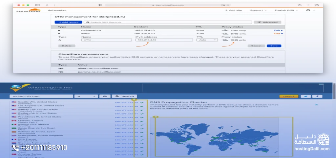This screenshot has height=158, width=336.
Task: Click the Proxy status column header
Action: pyautogui.click(x=232, y=27)
